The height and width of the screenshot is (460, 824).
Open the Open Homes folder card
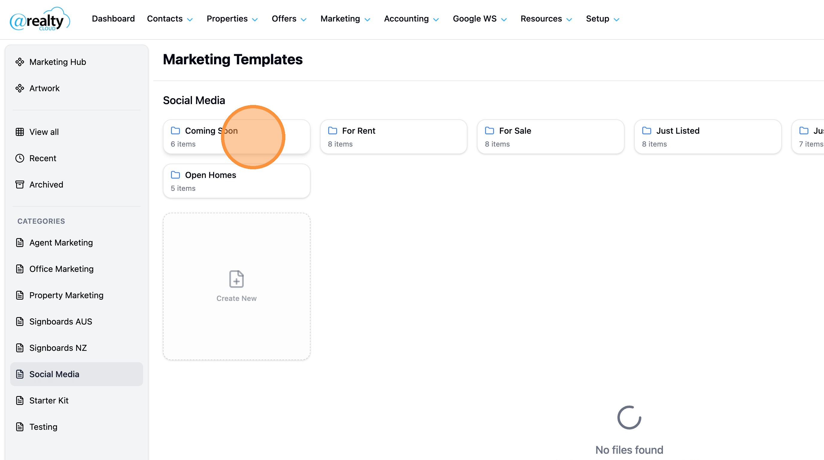point(236,181)
